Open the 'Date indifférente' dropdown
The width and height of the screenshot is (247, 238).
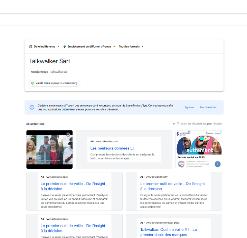pos(44,47)
